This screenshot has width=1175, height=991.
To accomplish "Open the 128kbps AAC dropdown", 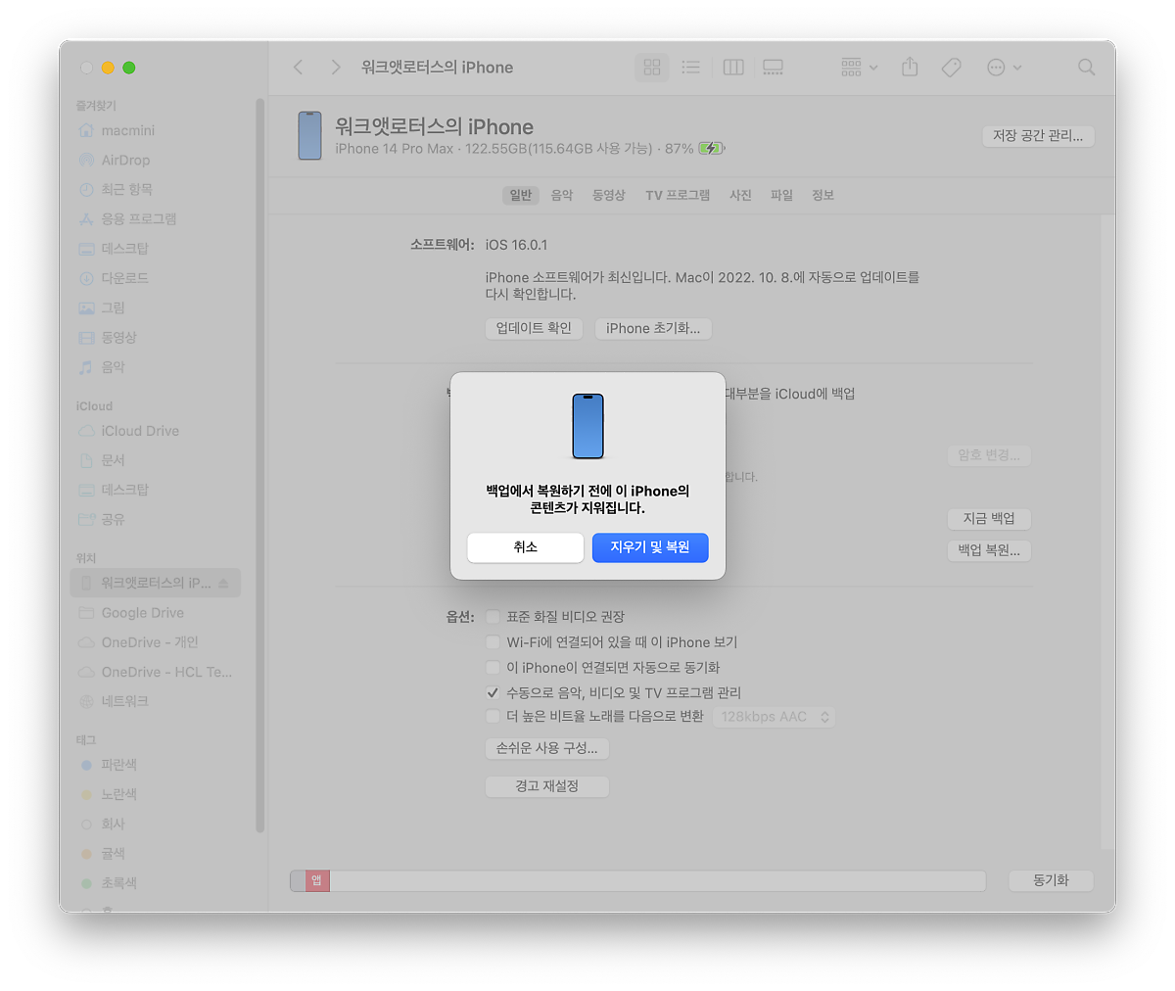I will tap(774, 717).
